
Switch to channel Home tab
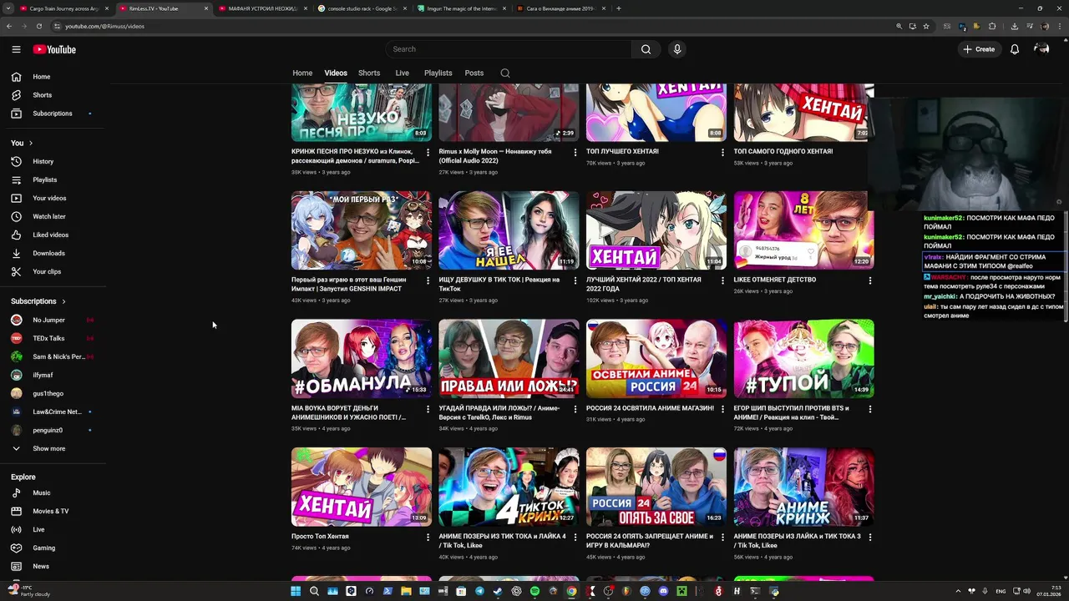pos(302,73)
